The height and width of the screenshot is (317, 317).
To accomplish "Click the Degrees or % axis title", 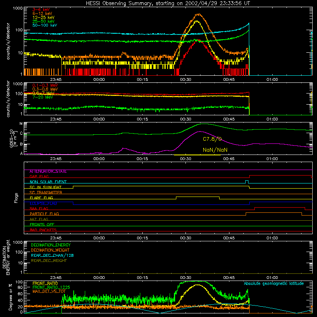I will pyautogui.click(x=11, y=297).
